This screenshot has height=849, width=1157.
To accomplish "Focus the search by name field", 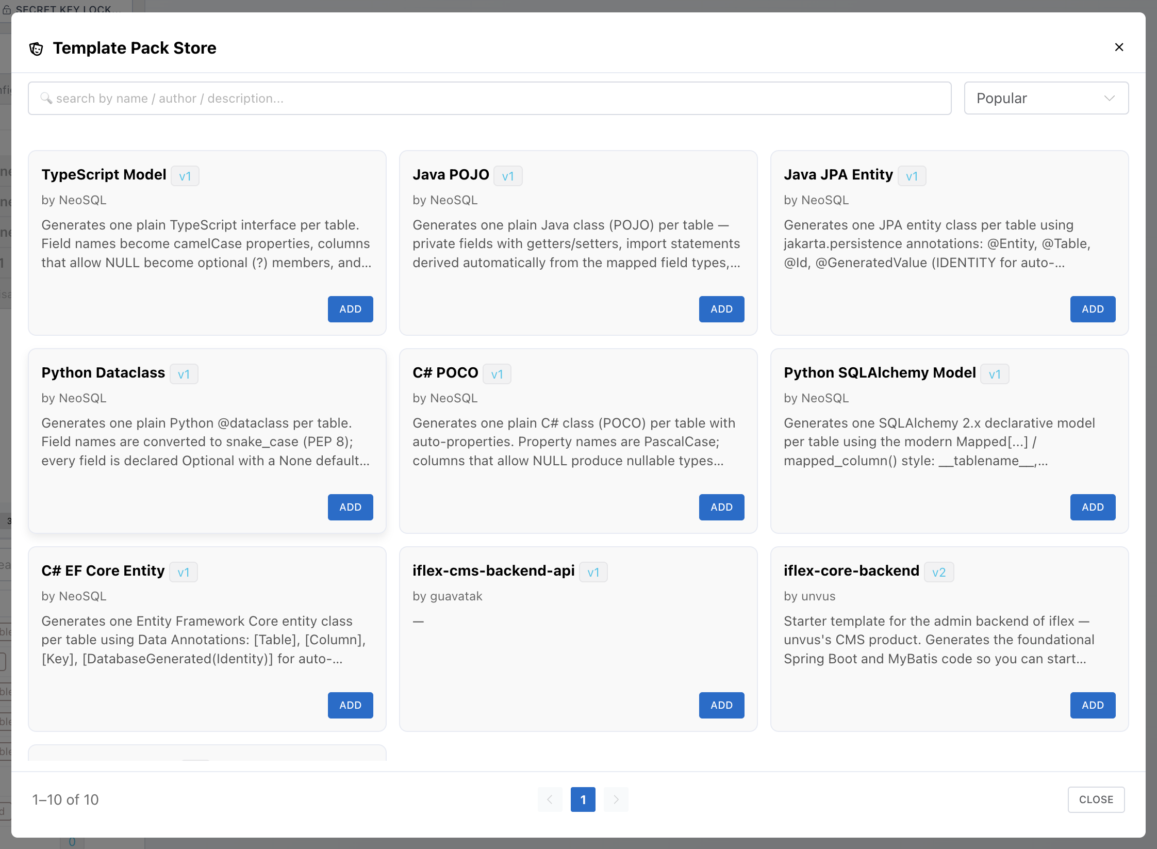I will coord(489,98).
